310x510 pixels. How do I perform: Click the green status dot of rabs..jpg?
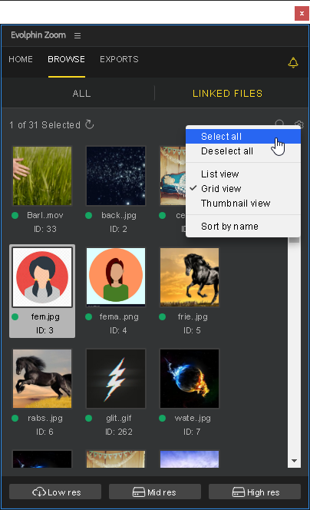15,419
